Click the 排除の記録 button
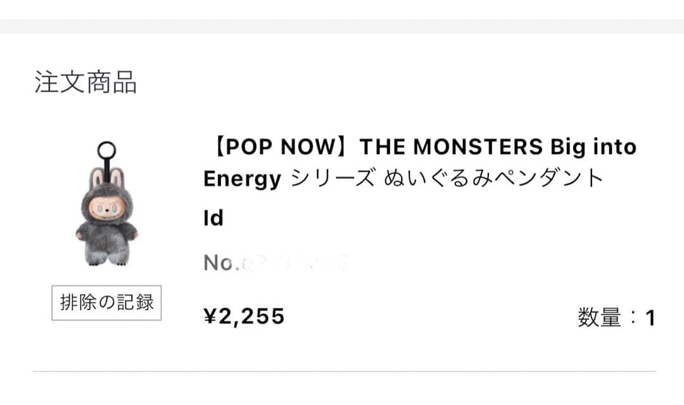Viewport: 684px width, 405px height. click(106, 302)
